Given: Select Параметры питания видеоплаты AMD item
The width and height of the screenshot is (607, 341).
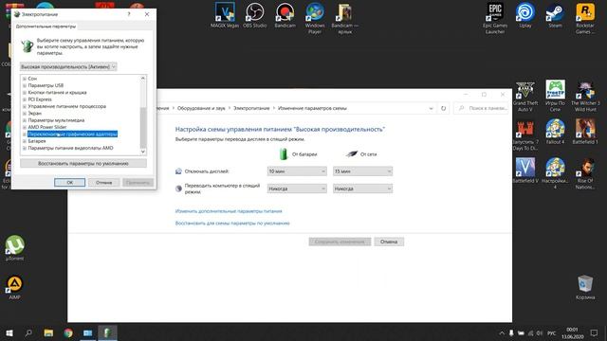Looking at the screenshot, I should 70,148.
